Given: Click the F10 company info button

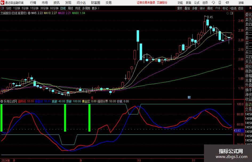Looking at the screenshot, I should 218,8.
